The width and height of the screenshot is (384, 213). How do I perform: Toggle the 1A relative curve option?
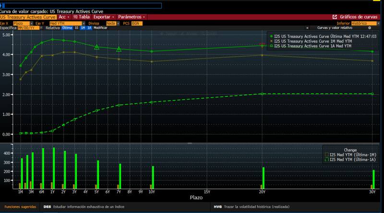tap(89, 28)
